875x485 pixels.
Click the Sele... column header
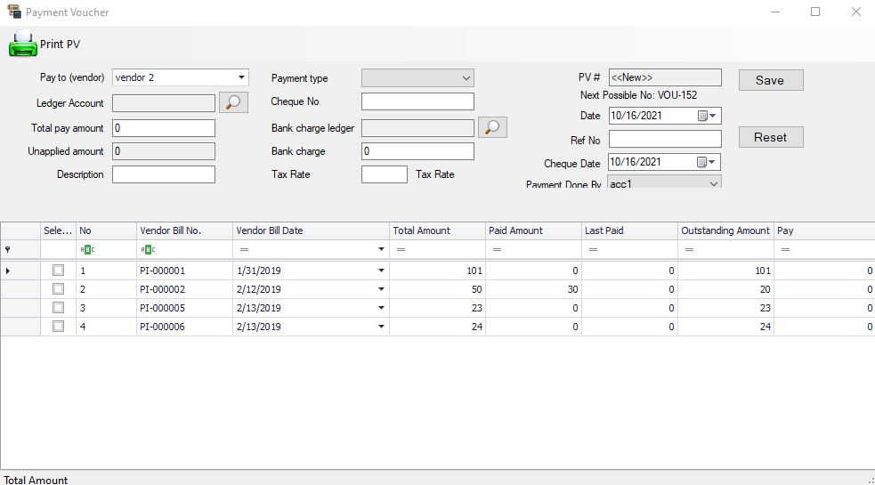(58, 230)
